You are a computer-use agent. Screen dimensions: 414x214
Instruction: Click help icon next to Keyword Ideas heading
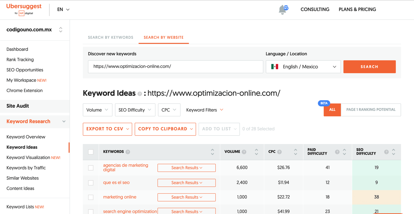click(140, 94)
